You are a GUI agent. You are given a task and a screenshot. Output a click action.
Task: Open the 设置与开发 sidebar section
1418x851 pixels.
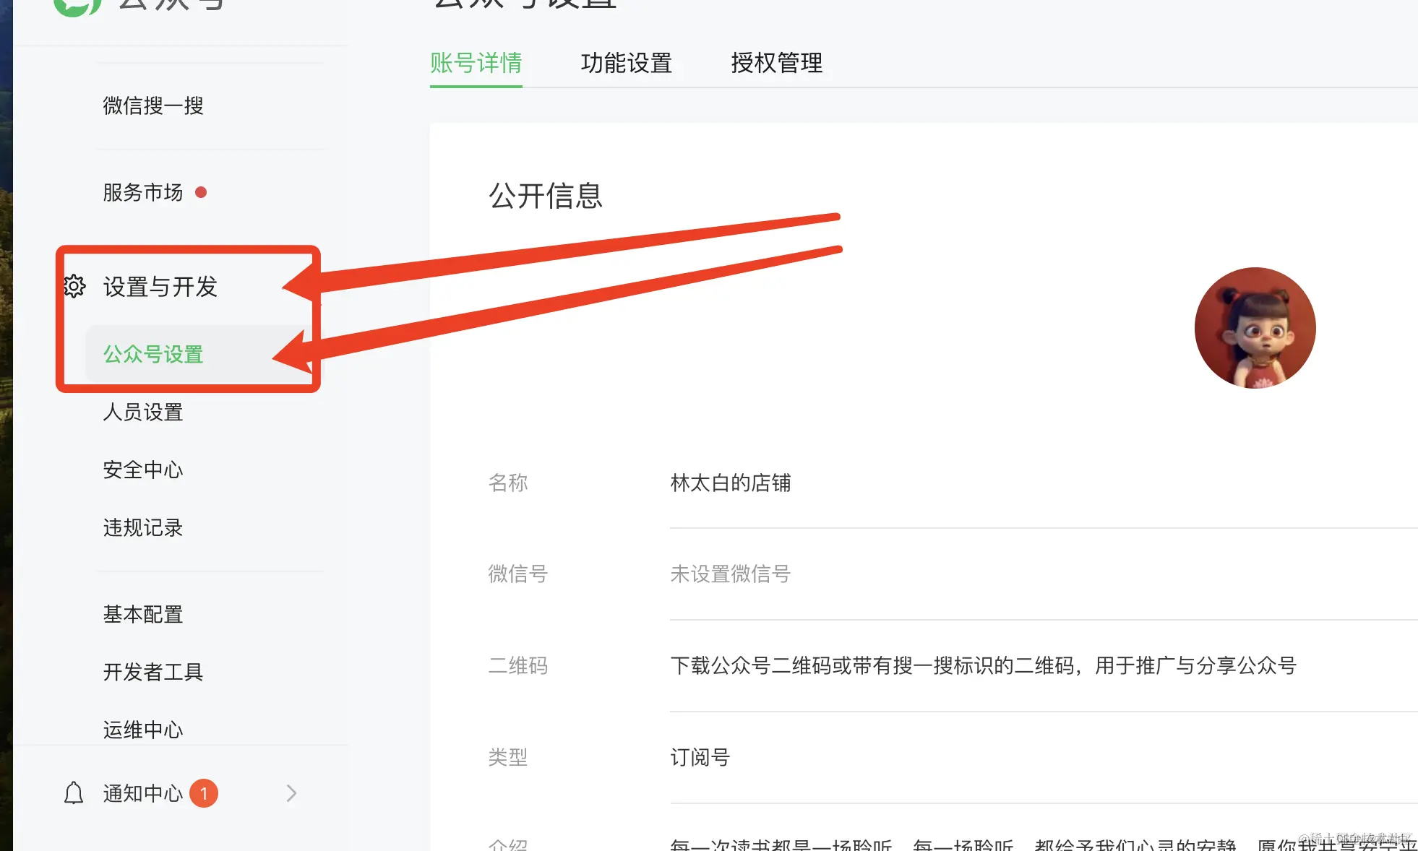160,287
